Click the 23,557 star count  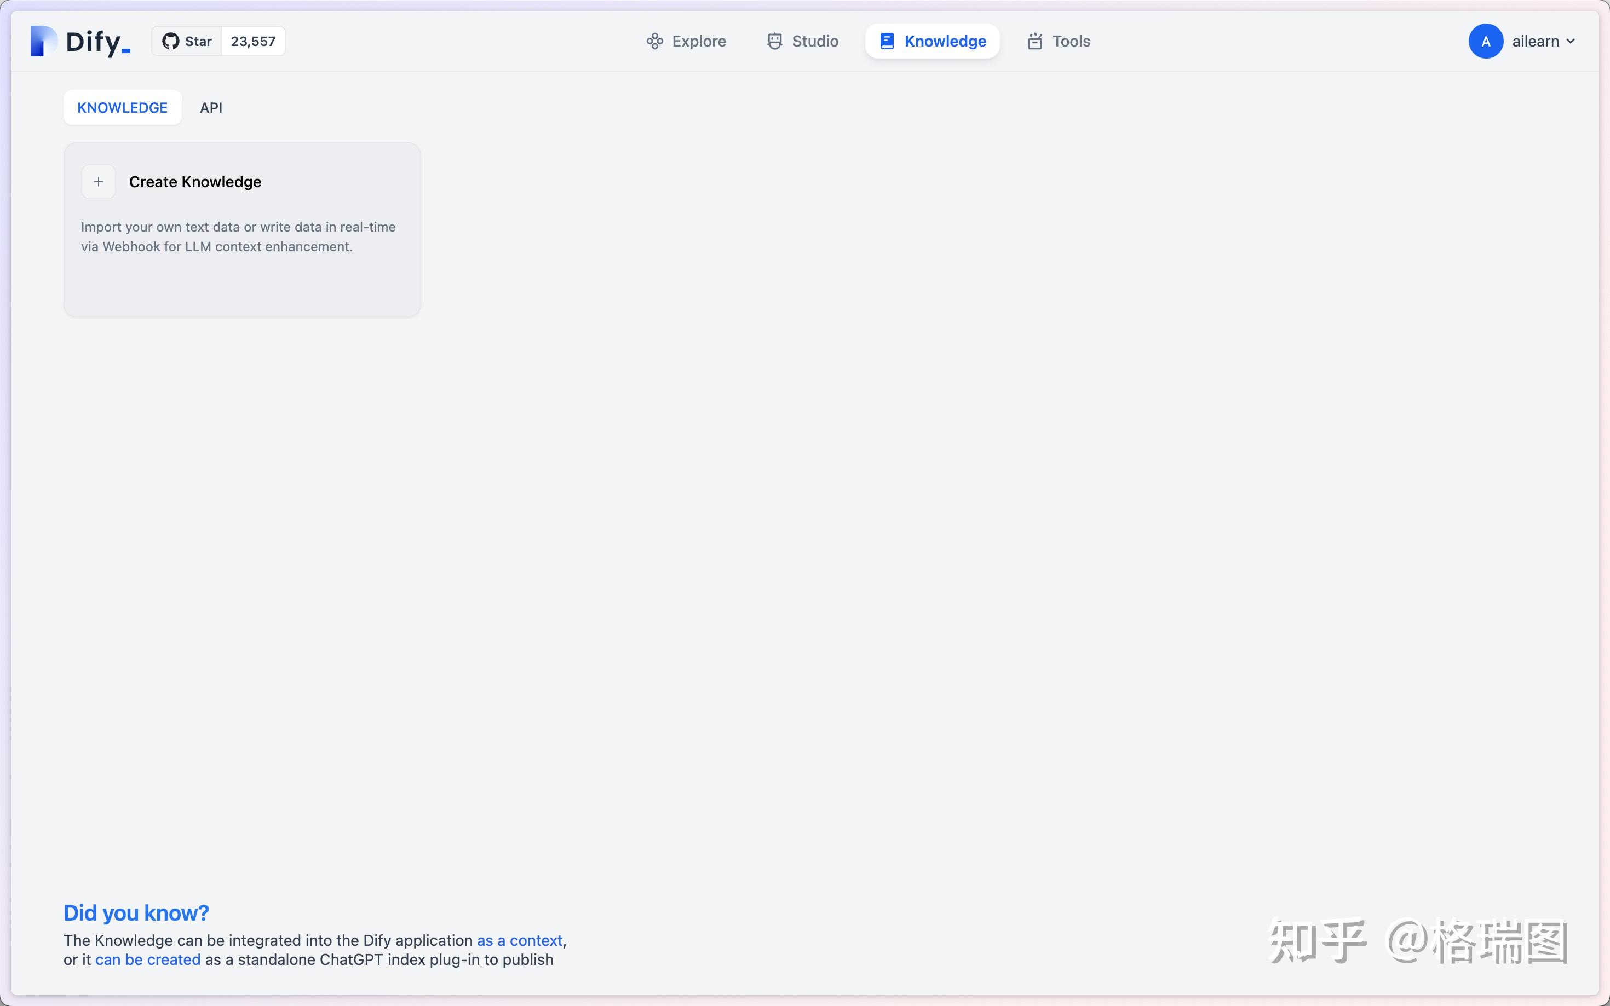[x=253, y=41]
